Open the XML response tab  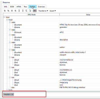(5, 7)
